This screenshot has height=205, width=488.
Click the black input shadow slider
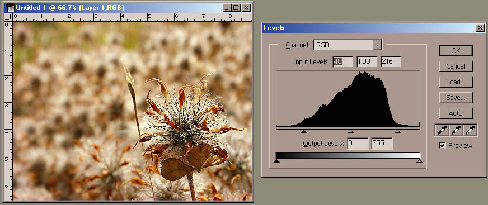(303, 131)
